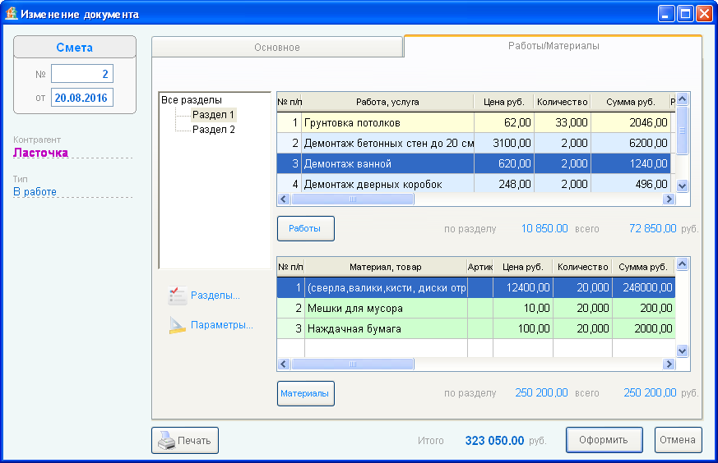Open the Разделы... link
The height and width of the screenshot is (463, 718).
tap(215, 296)
